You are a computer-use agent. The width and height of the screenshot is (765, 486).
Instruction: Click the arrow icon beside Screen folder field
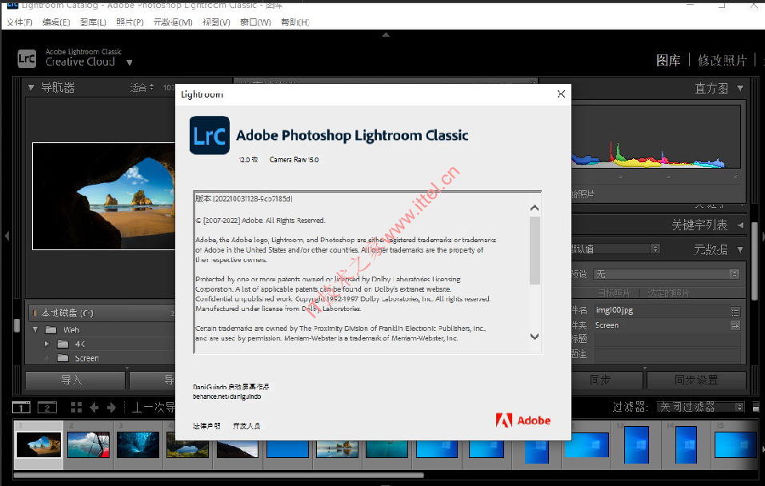tap(735, 325)
